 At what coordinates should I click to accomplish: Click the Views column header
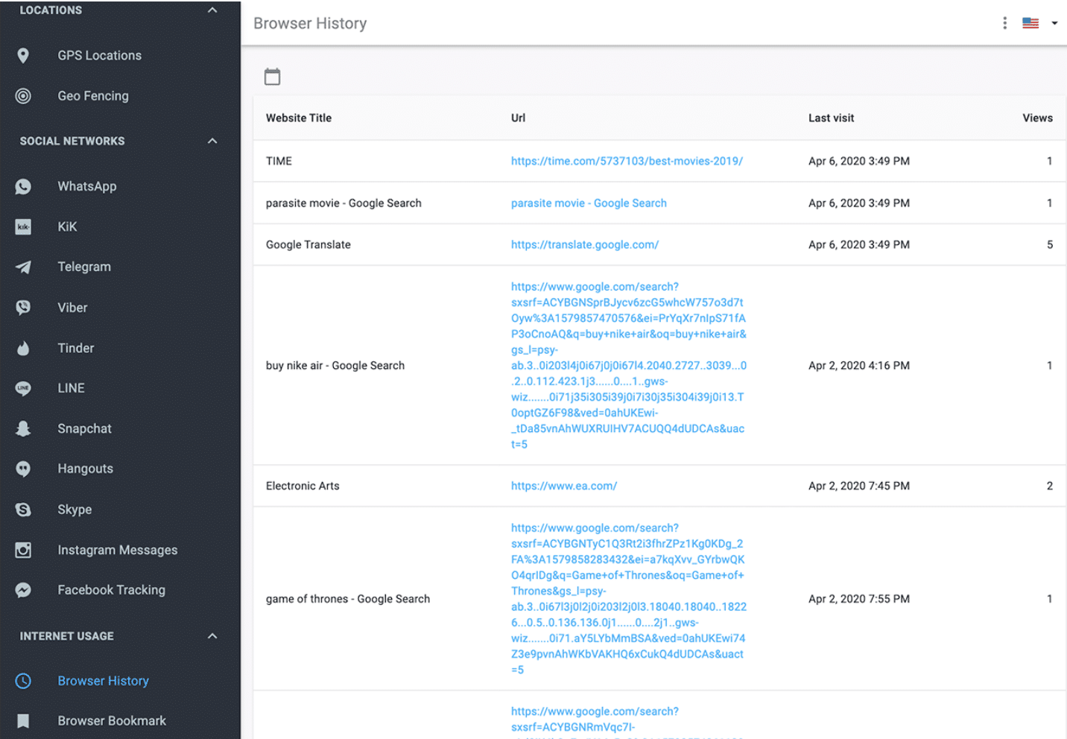[1037, 118]
